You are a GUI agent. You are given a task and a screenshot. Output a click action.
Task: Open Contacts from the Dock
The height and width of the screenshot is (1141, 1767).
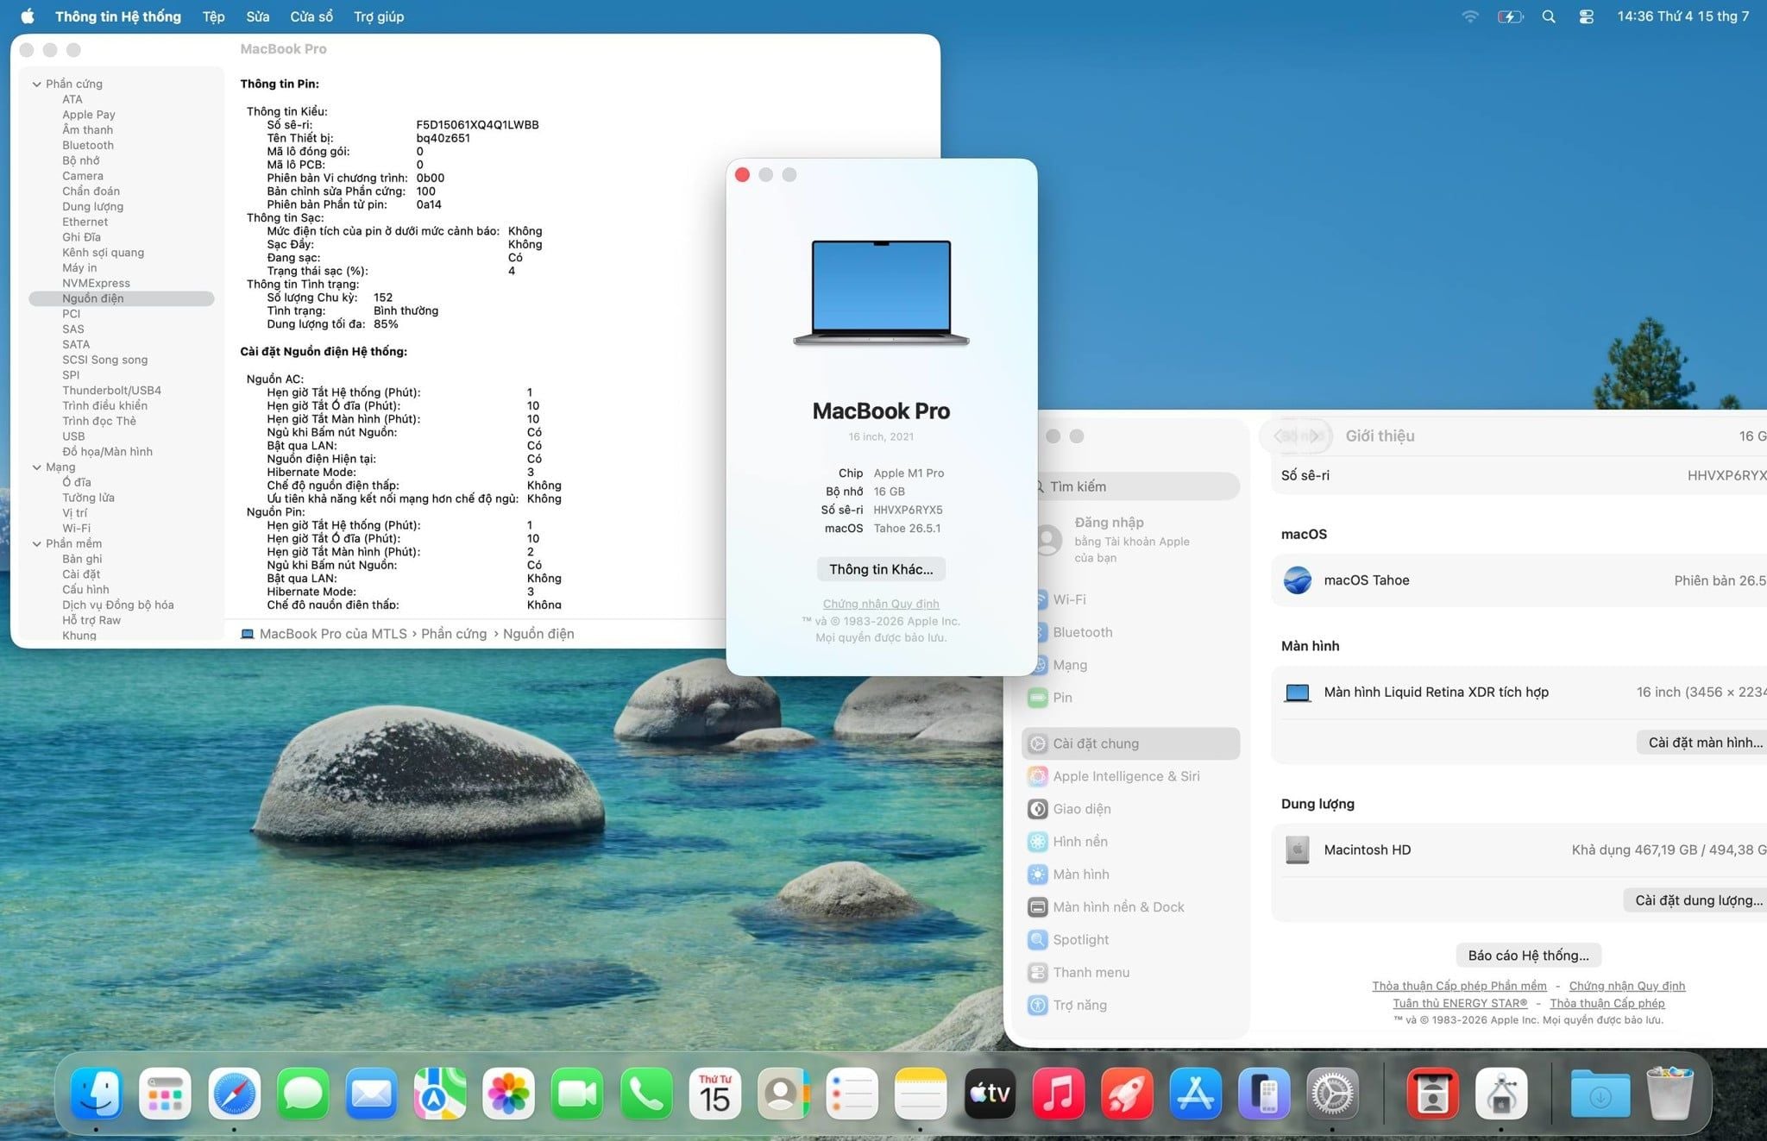coord(783,1094)
